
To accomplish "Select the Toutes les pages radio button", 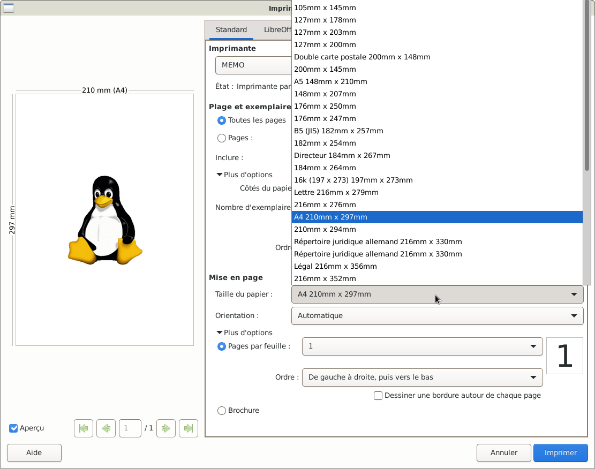I will coord(222,120).
